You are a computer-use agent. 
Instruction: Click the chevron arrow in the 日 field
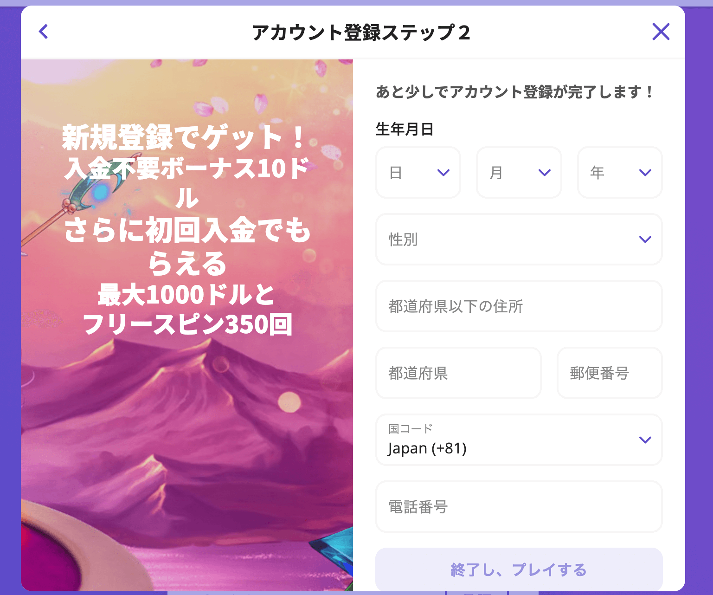443,173
